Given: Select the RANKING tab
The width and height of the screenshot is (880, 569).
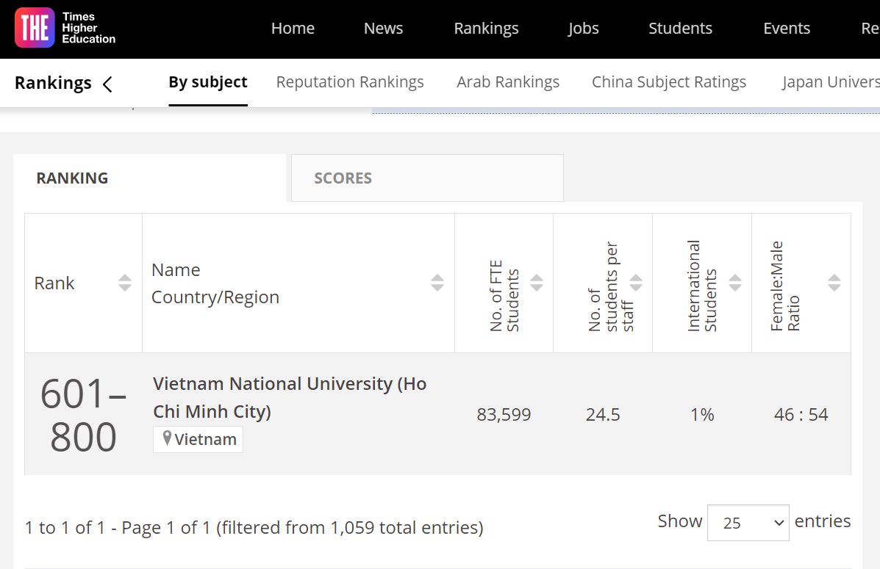Looking at the screenshot, I should pyautogui.click(x=149, y=178).
